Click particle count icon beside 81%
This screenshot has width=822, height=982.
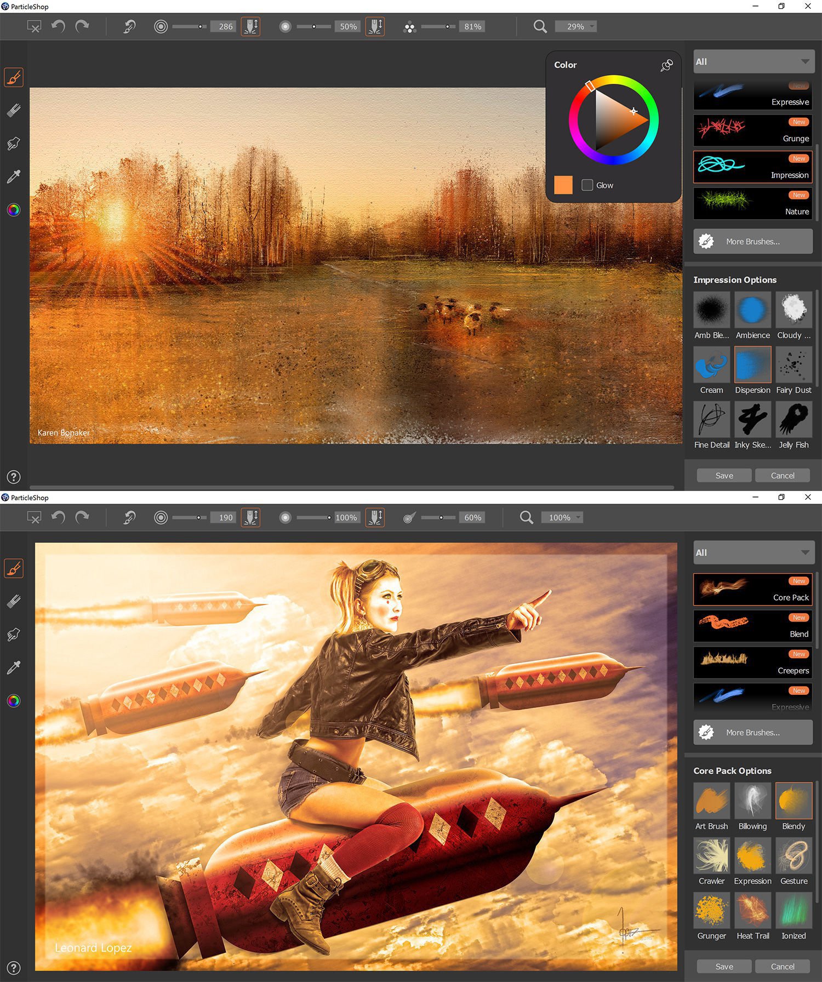(x=409, y=27)
